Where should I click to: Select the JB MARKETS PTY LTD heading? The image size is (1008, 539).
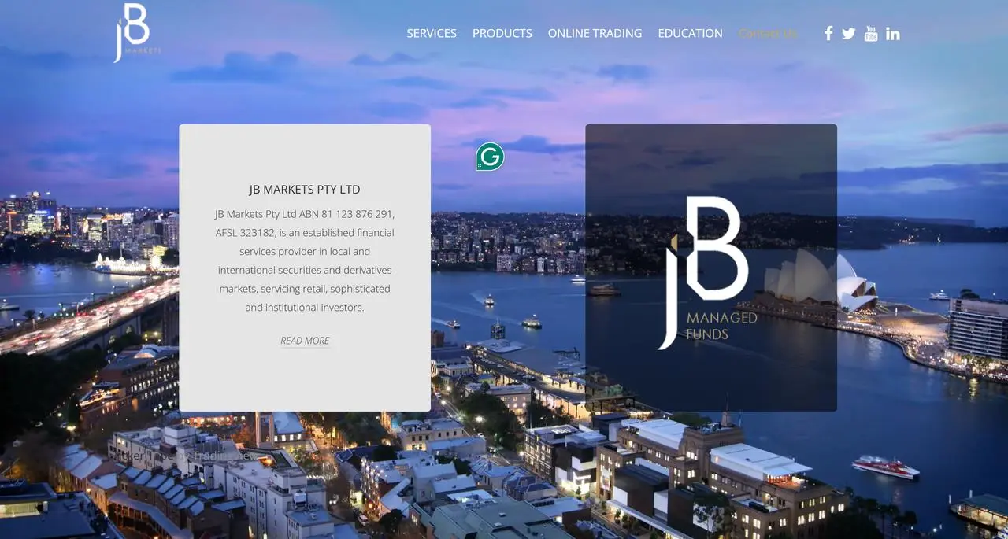(x=305, y=190)
